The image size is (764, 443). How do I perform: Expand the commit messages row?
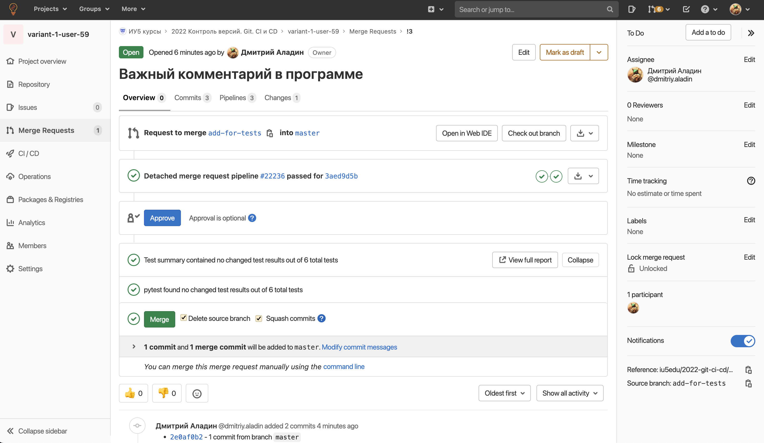(134, 347)
